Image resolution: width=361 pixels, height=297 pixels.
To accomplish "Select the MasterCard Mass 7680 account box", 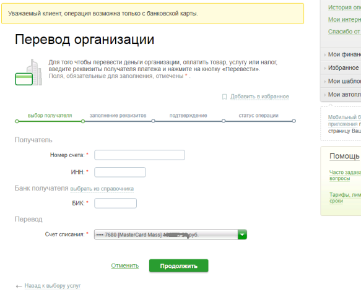I will 170,235.
